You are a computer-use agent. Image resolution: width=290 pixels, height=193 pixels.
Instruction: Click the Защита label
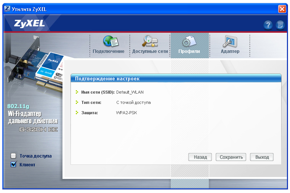[x=90, y=113]
